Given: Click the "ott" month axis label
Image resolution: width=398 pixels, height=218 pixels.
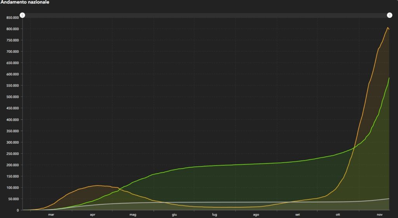Looking at the screenshot, I should 338,214.
